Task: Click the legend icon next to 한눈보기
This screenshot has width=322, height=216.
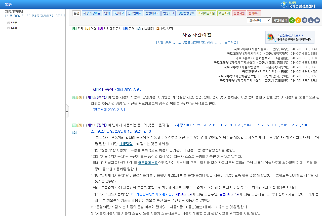Action: (158, 29)
